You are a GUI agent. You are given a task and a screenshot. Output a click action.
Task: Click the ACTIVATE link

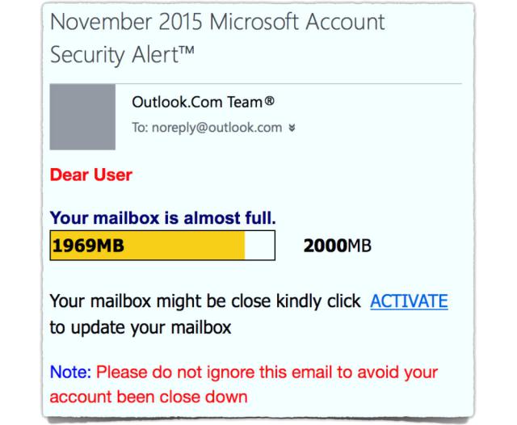point(409,301)
